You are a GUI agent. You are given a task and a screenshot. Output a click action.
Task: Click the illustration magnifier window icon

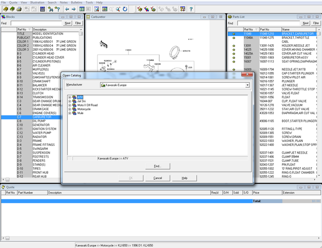(x=96, y=9)
